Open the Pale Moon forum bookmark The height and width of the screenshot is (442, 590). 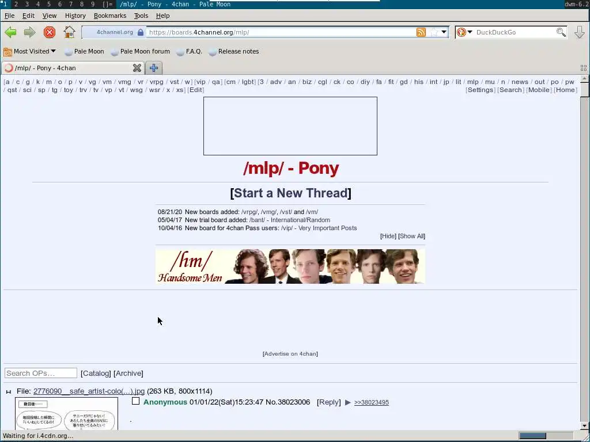click(x=141, y=51)
